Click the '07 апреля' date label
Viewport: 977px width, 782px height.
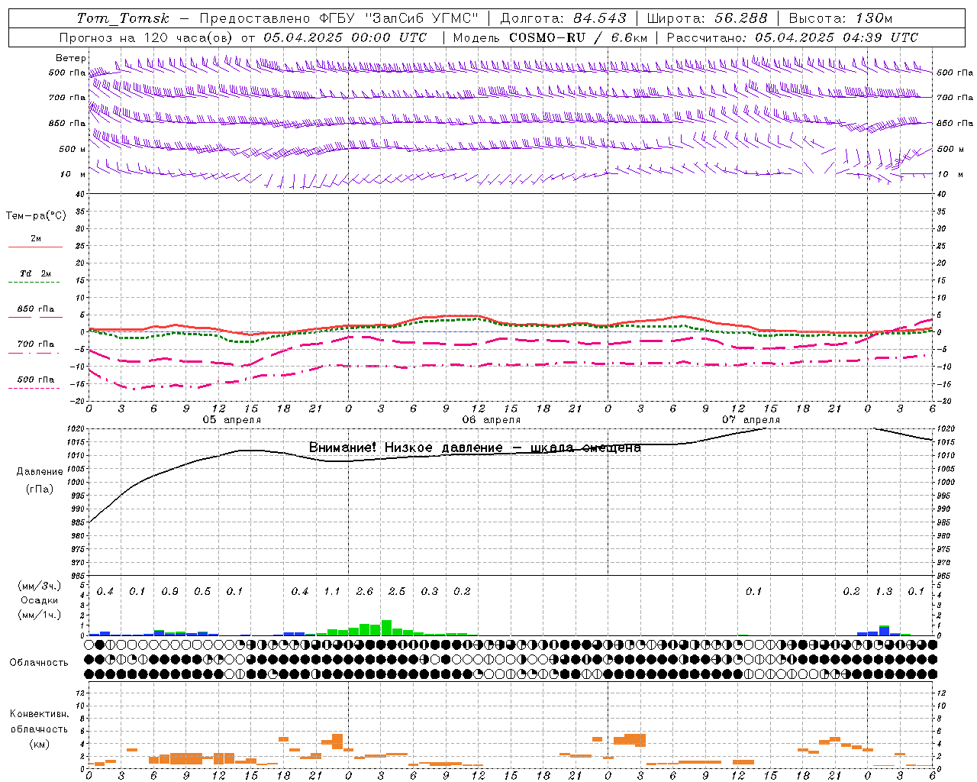click(751, 420)
